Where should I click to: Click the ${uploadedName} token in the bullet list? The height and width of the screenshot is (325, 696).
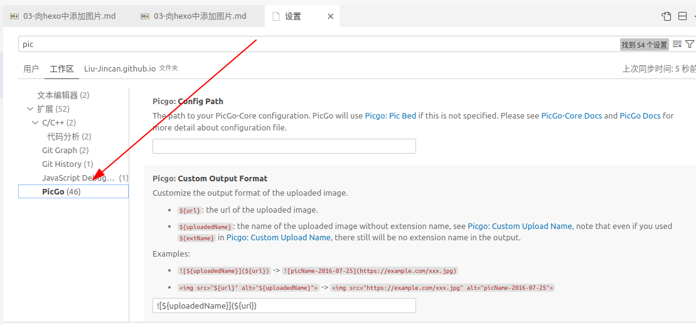pos(205,227)
